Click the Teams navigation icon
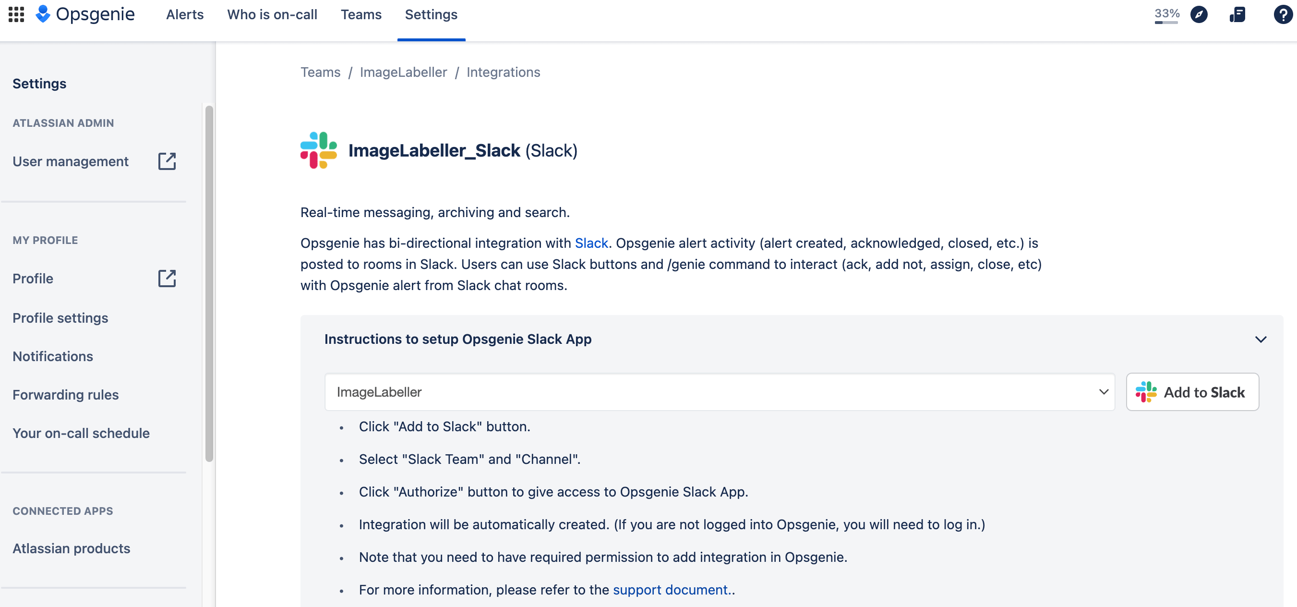The height and width of the screenshot is (607, 1297). pyautogui.click(x=361, y=14)
